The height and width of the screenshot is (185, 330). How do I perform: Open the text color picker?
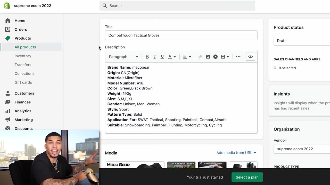pos(172,57)
